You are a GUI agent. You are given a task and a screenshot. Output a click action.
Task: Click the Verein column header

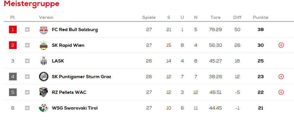(x=46, y=17)
